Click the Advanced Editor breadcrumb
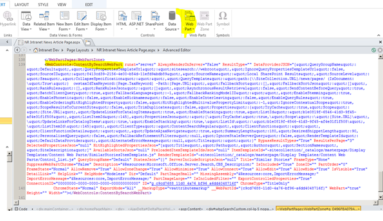This screenshot has height=221, width=383. (177, 50)
